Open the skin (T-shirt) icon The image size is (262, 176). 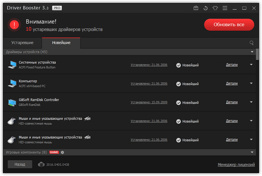215,8
